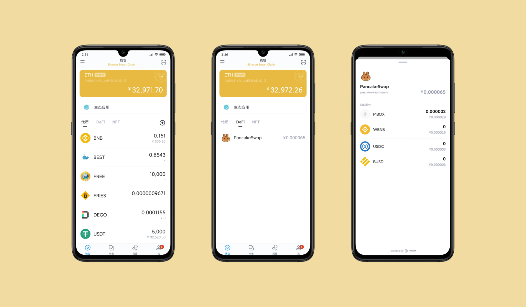Click the BNB token icon
This screenshot has width=526, height=307.
85,138
